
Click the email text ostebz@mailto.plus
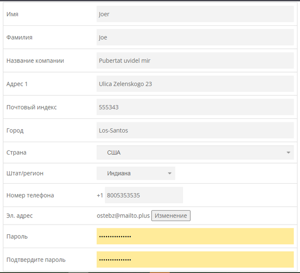point(123,216)
